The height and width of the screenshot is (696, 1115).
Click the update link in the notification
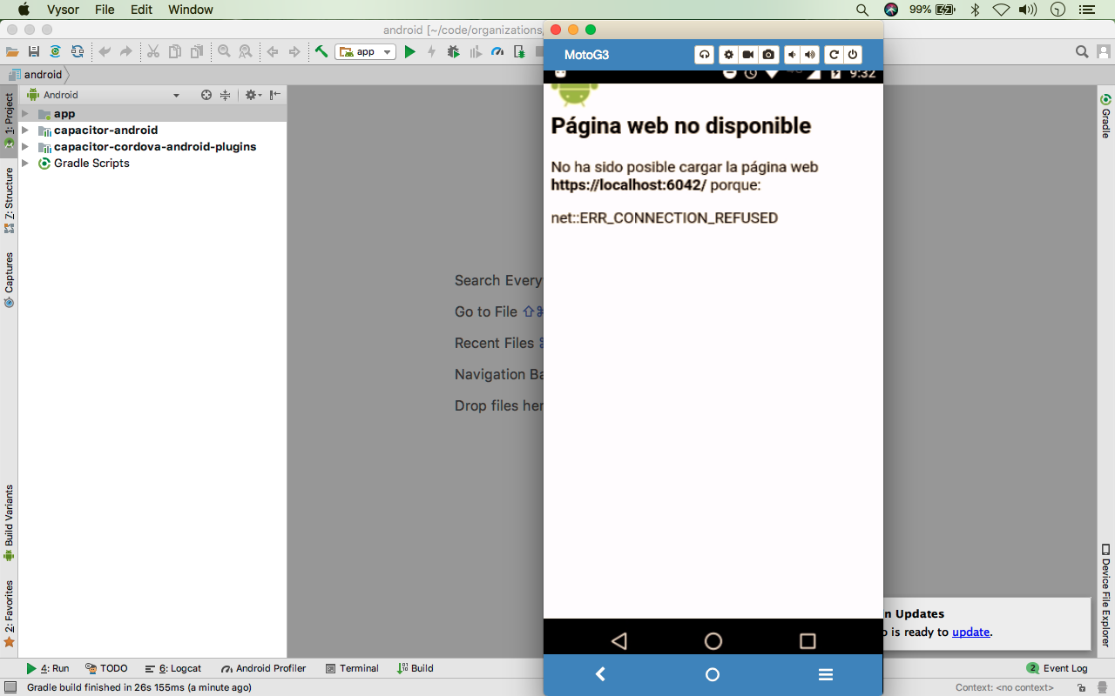970,632
